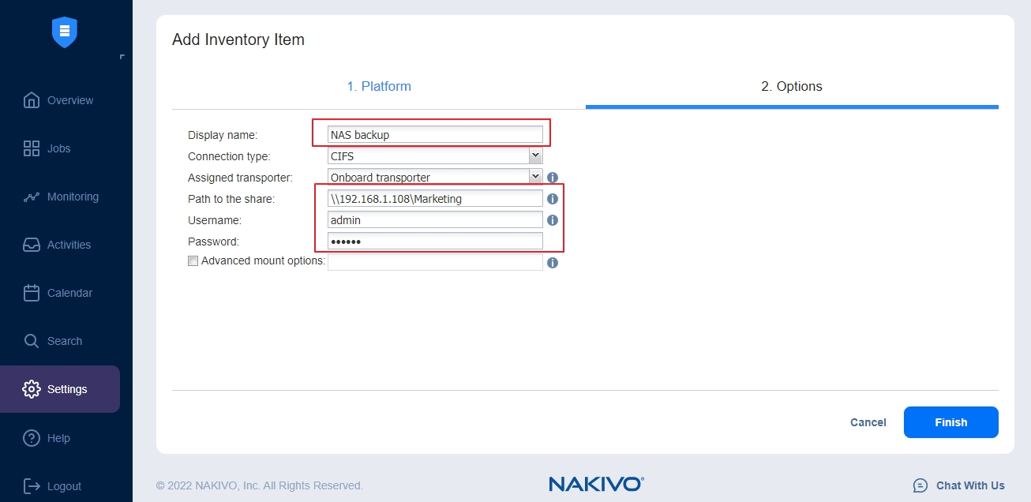
Task: Expand the Assigned transporter selector
Action: pos(535,177)
